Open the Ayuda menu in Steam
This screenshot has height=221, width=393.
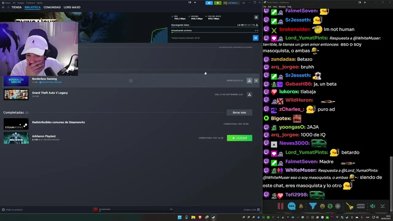40,3
